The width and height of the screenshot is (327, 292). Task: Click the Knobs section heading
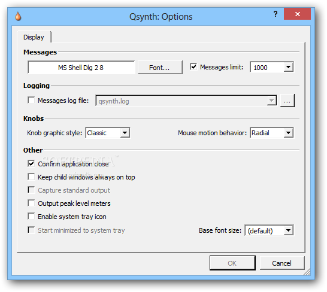pos(34,118)
